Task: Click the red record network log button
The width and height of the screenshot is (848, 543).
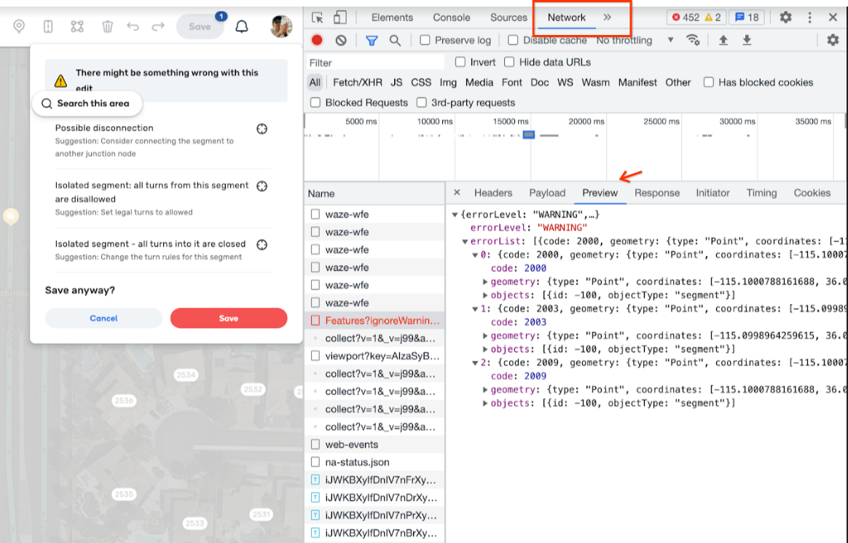Action: [x=317, y=40]
